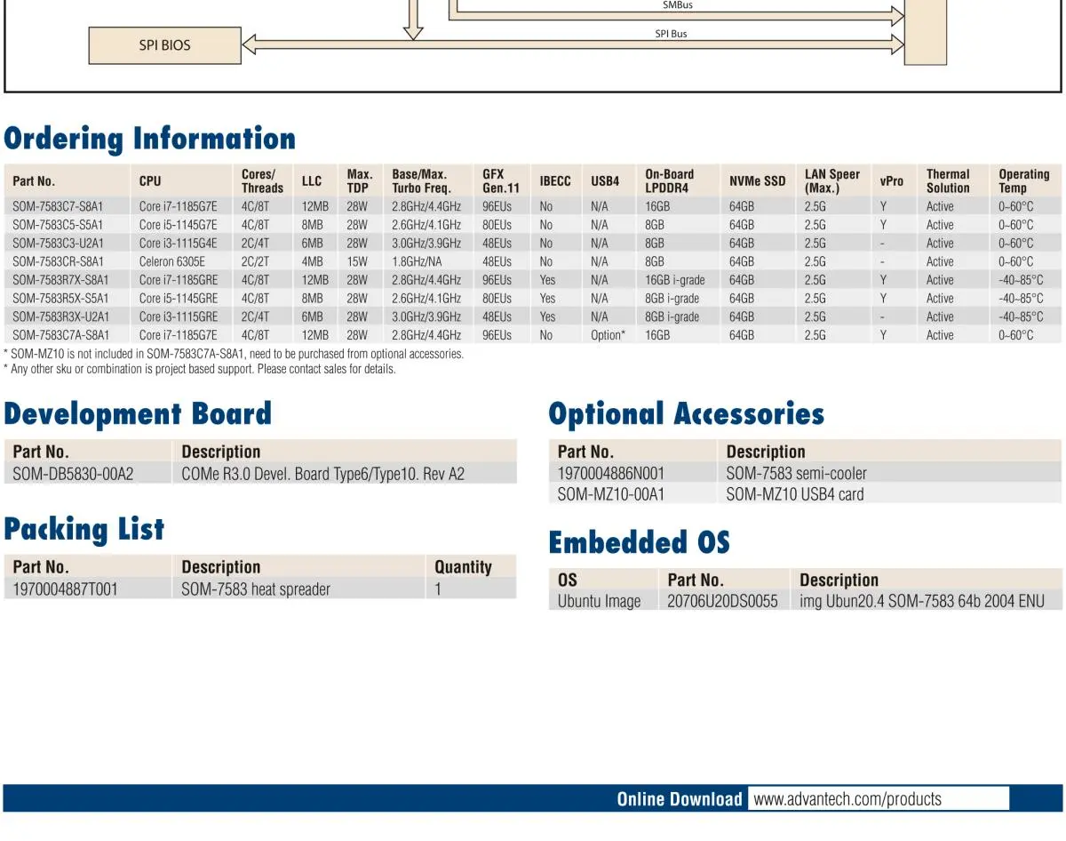Image resolution: width=1066 pixels, height=841 pixels.
Task: Click the SOM-7583 semi-cooler description
Action: pyautogui.click(x=797, y=473)
